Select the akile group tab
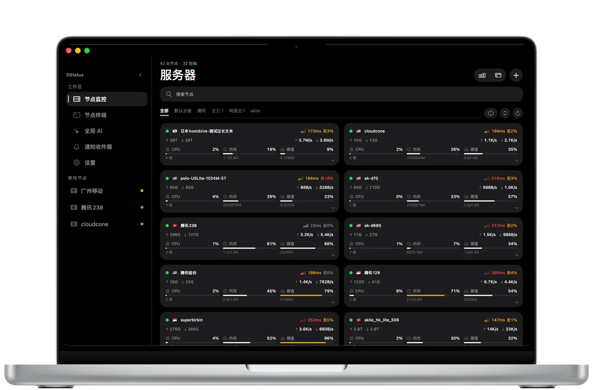Image resolution: width=593 pixels, height=390 pixels. pyautogui.click(x=255, y=111)
